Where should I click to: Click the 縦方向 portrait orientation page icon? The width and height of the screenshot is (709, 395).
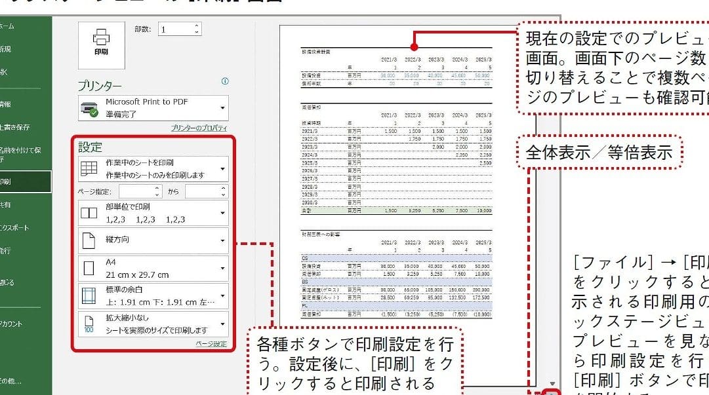pos(89,240)
